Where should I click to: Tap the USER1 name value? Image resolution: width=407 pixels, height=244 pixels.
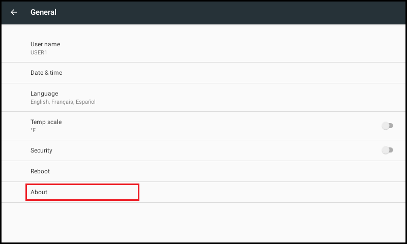click(39, 53)
